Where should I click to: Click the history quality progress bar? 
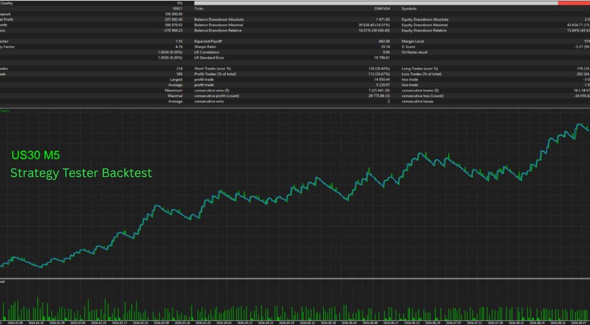point(391,3)
